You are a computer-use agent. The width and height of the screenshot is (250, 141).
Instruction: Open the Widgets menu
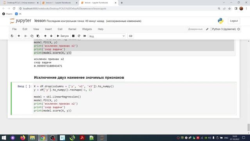pos(87,29)
